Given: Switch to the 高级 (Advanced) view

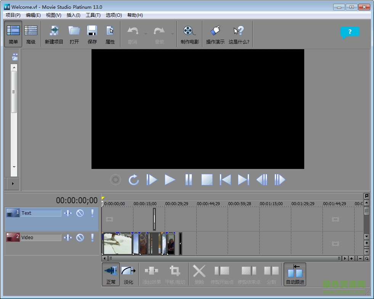Looking at the screenshot, I should [x=31, y=34].
